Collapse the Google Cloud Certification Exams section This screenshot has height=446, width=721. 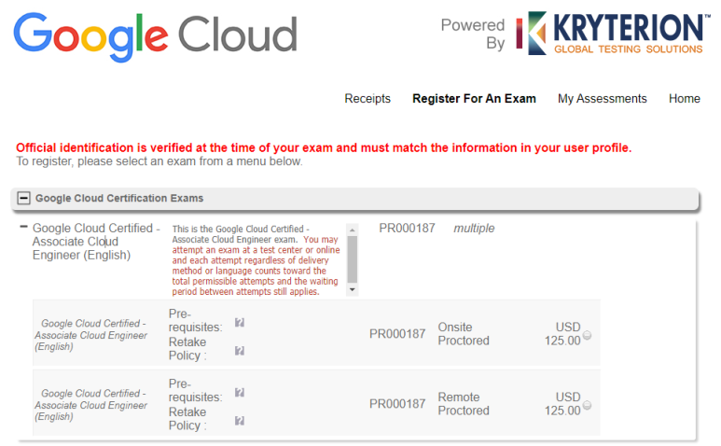(x=23, y=198)
